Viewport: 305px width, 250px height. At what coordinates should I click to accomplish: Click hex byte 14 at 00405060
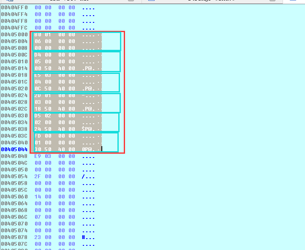38,197
